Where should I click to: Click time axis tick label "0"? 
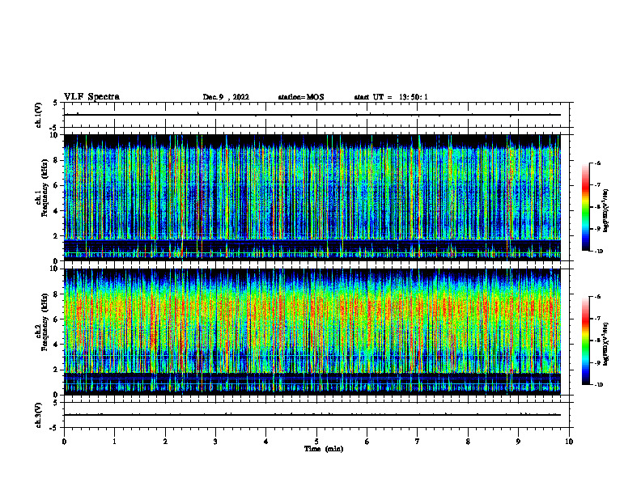pos(64,442)
